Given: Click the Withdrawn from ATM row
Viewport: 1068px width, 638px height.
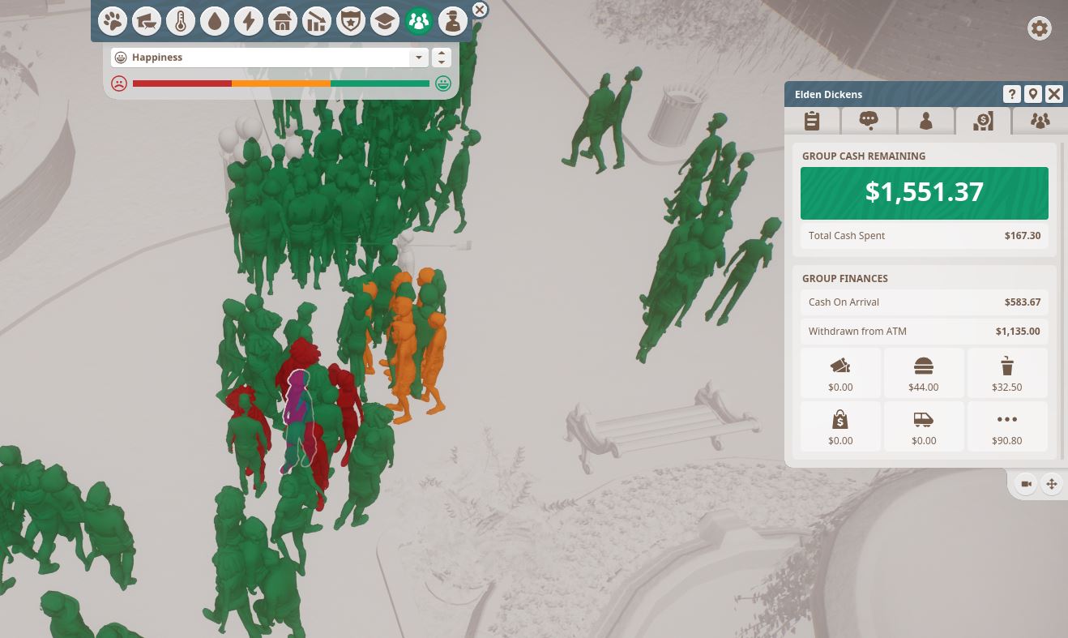Looking at the screenshot, I should (925, 332).
